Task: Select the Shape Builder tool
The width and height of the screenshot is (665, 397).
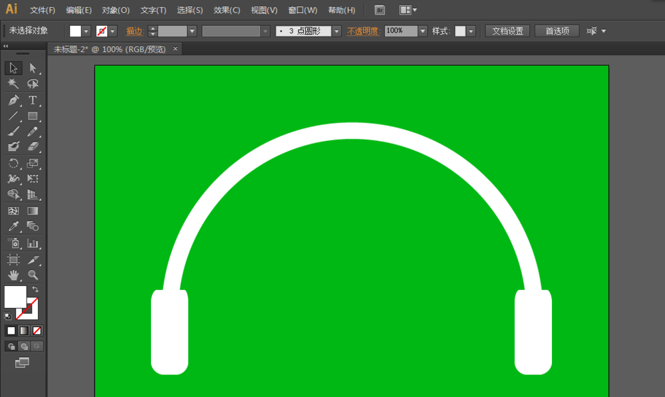Action: click(13, 194)
